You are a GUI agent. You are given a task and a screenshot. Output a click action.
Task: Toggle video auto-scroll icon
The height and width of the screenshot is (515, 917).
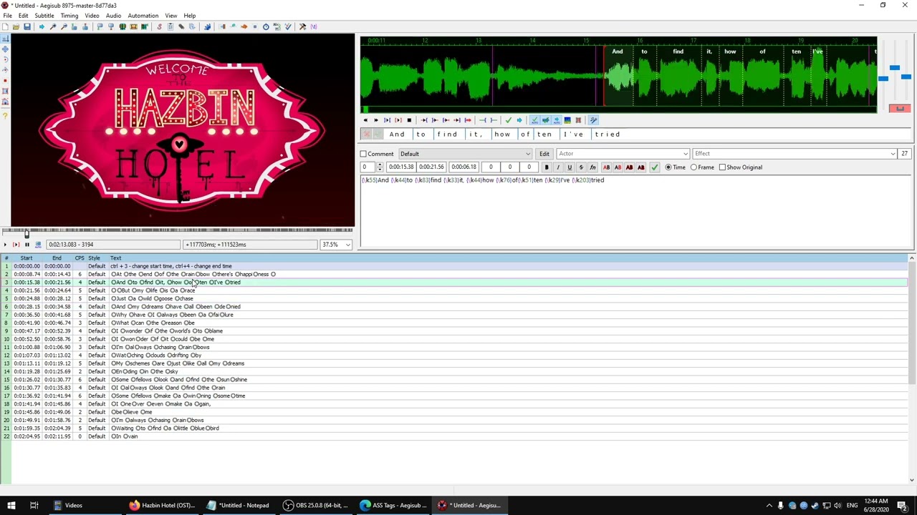[38, 245]
